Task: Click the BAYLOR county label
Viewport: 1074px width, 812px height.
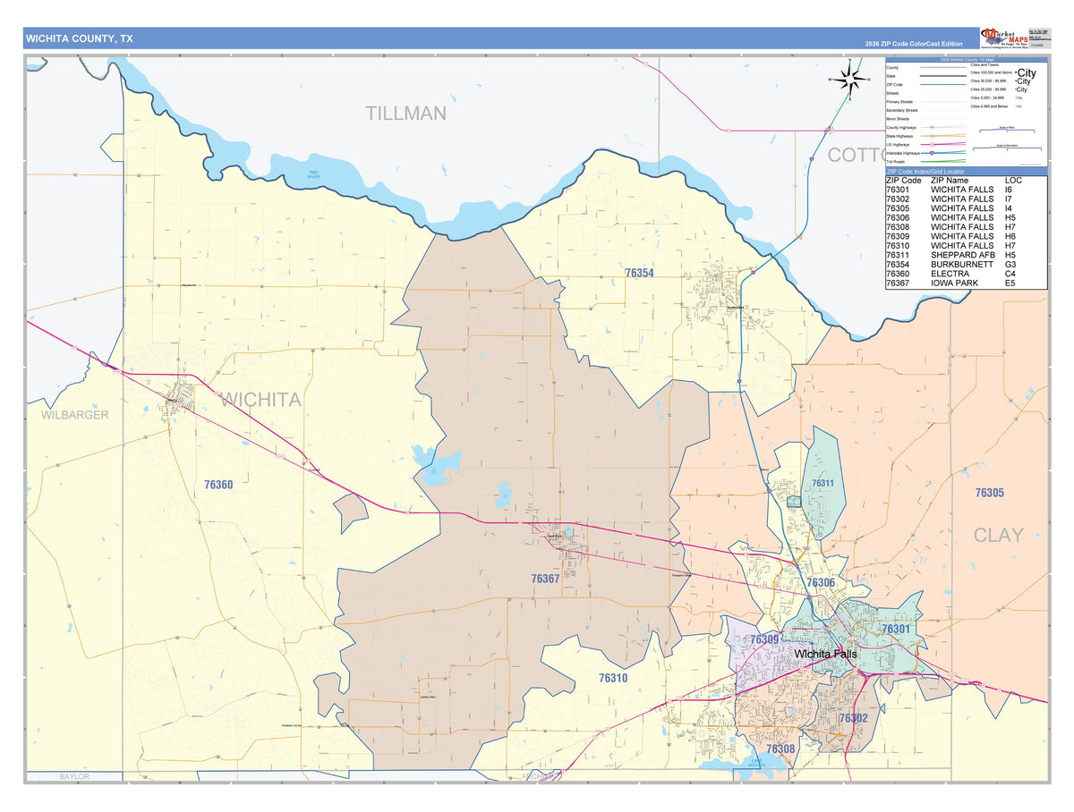Action: [x=75, y=777]
